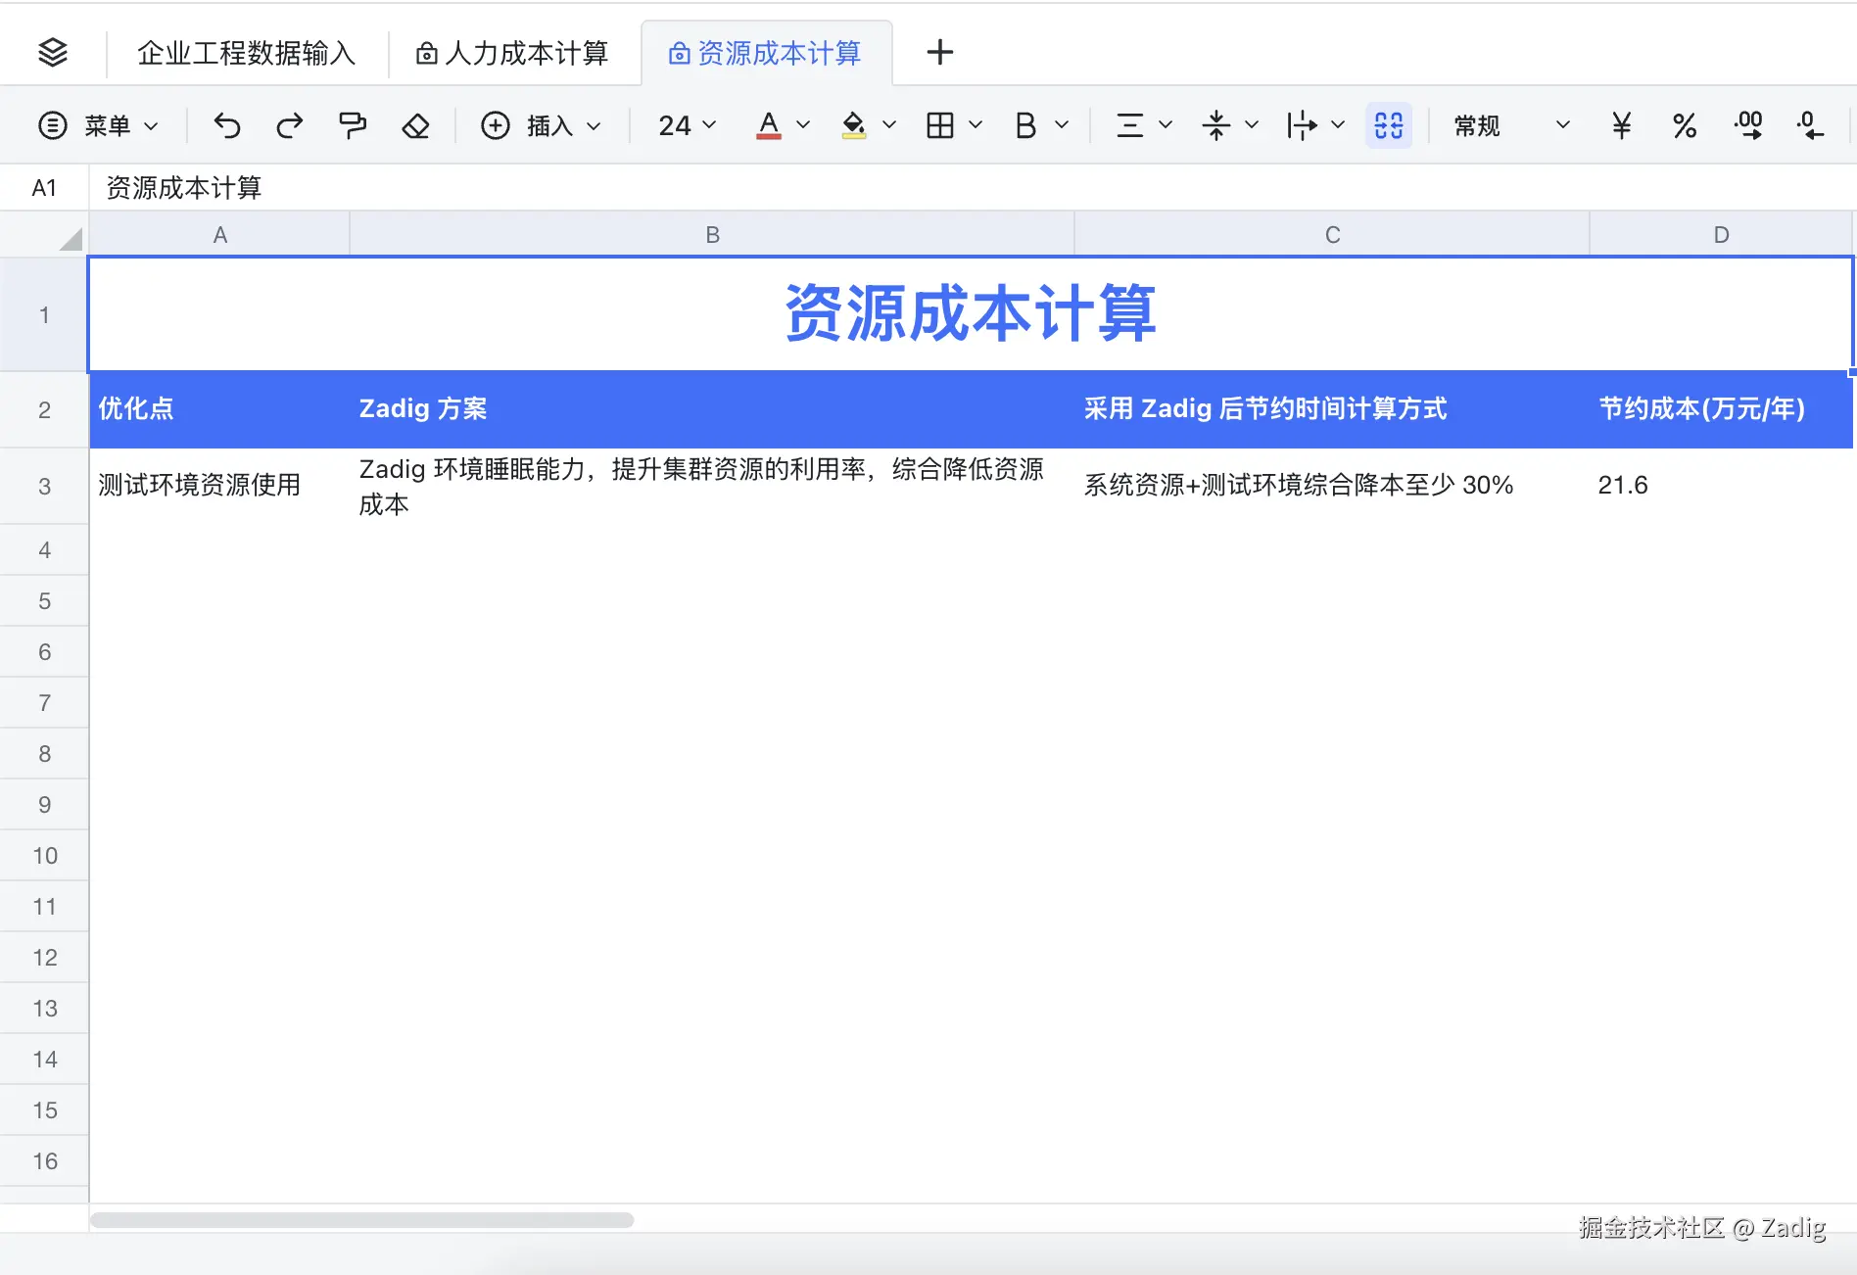Click the select-all corner triangle
Viewport: 1857px width, 1275px height.
click(x=70, y=238)
